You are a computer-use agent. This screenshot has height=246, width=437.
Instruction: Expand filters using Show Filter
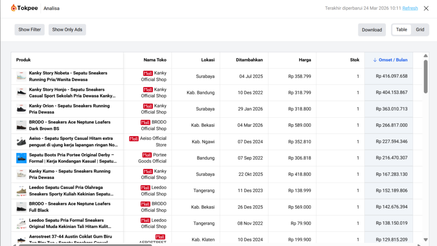coord(29,29)
